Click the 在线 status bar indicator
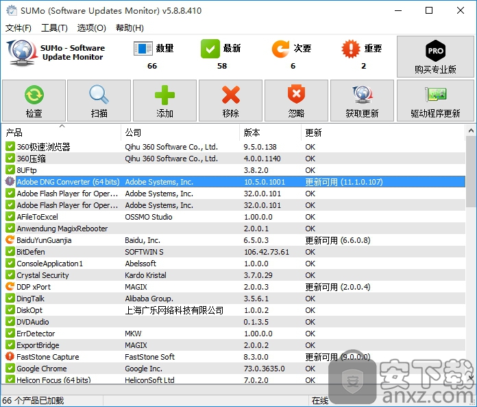The height and width of the screenshot is (407, 477). (x=320, y=400)
